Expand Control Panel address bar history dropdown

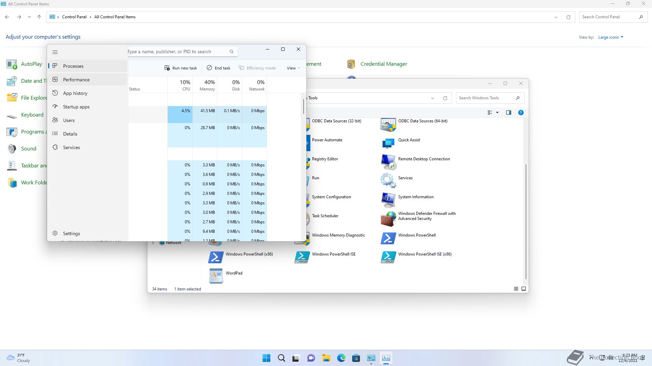pyautogui.click(x=556, y=17)
